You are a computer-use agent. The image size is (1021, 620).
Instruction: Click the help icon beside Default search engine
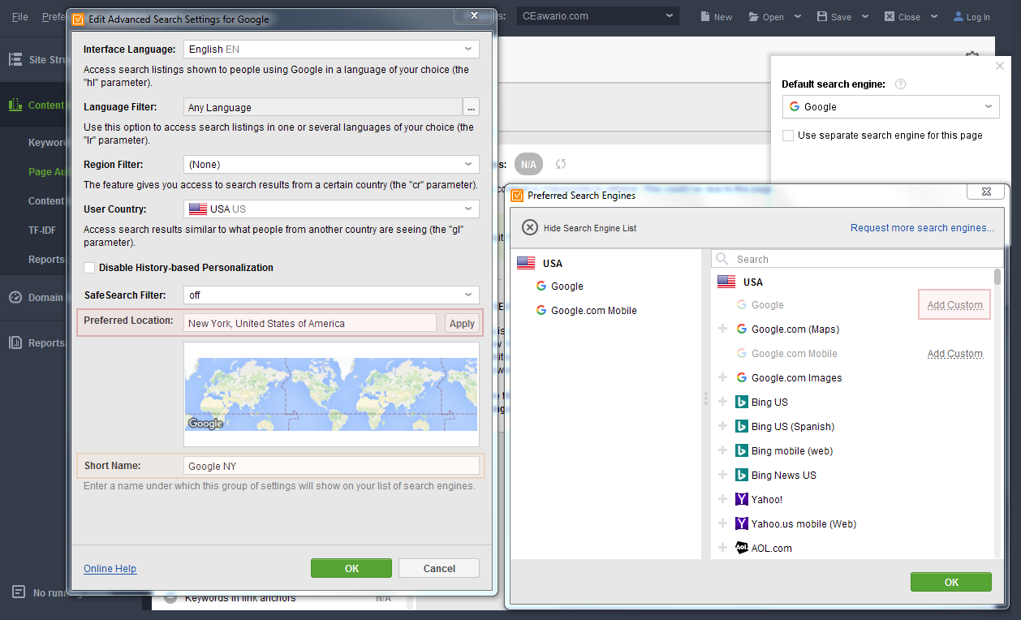coord(900,84)
